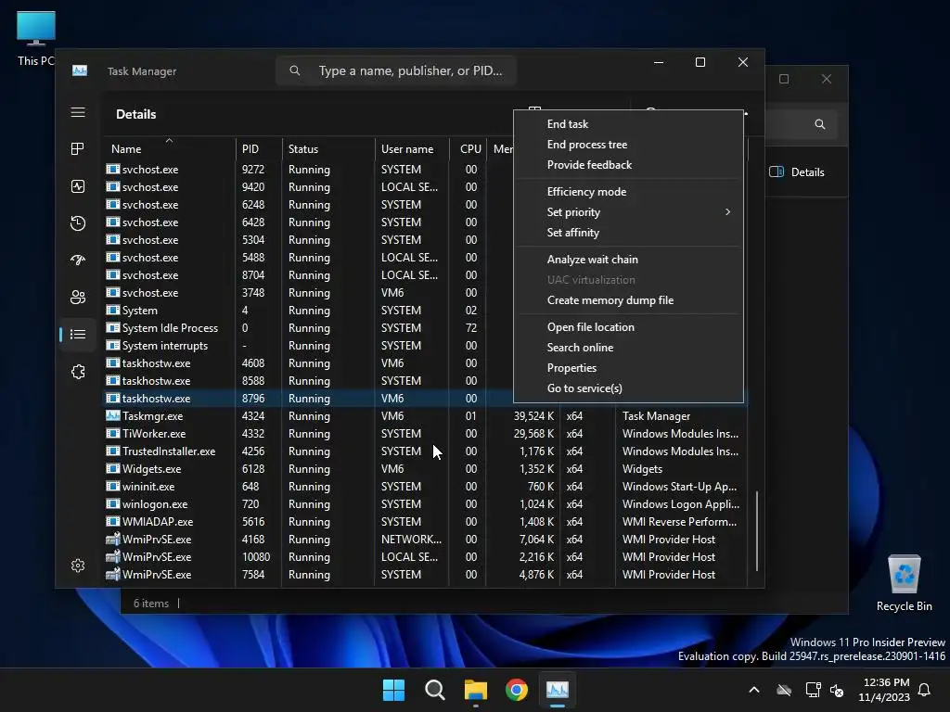Select TrustedInstaller.exe process row
Screen dimensions: 950x712
coord(426,451)
